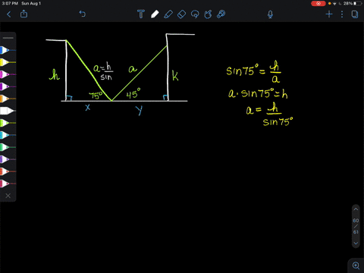Select the Pen tool
Screen dimensions: 364x273
(x=155, y=14)
